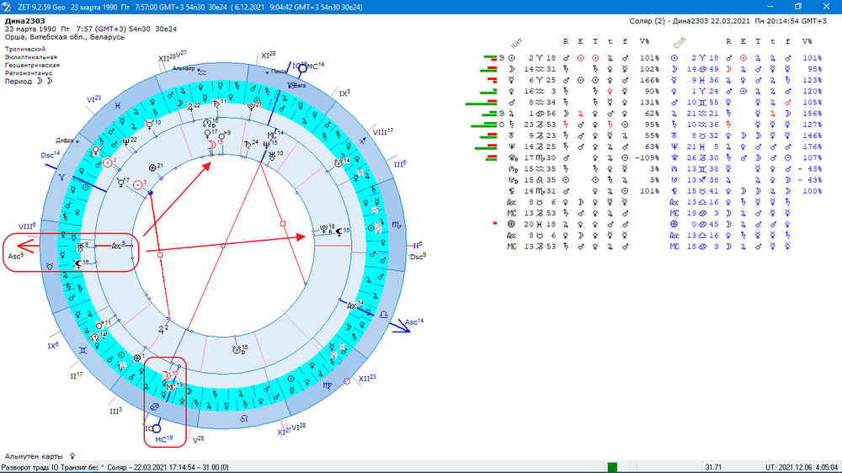Click the location text Орша, Витебская обл., Беларусь
The height and width of the screenshot is (473, 842).
point(65,37)
